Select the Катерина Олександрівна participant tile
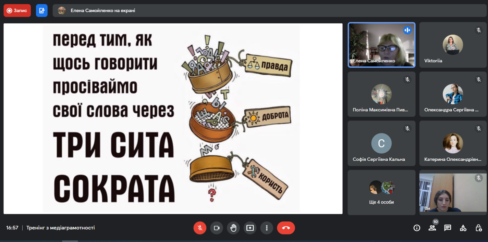 453,143
